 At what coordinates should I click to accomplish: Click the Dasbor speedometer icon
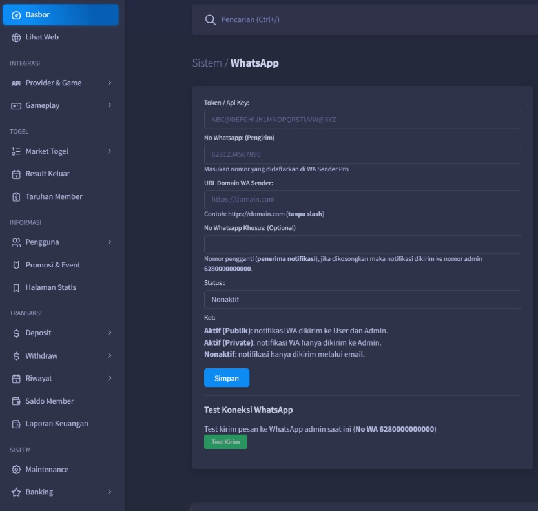point(17,15)
